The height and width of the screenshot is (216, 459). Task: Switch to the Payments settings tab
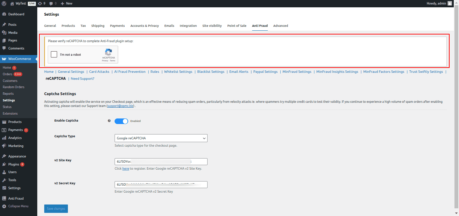(117, 26)
